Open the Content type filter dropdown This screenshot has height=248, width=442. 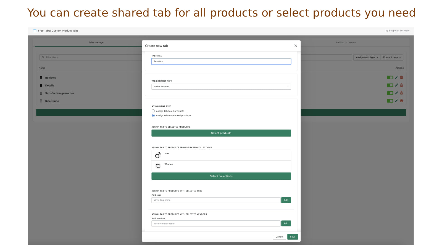(x=392, y=57)
